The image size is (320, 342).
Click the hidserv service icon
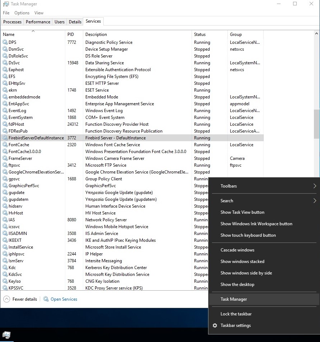5,206
